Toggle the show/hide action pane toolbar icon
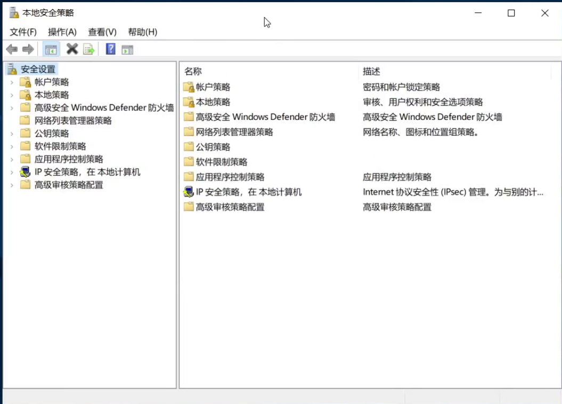Image resolution: width=562 pixels, height=404 pixels. point(127,50)
